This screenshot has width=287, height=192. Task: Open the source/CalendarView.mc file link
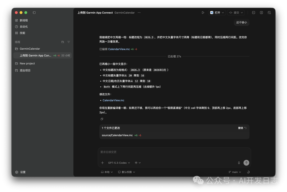(x=117, y=135)
